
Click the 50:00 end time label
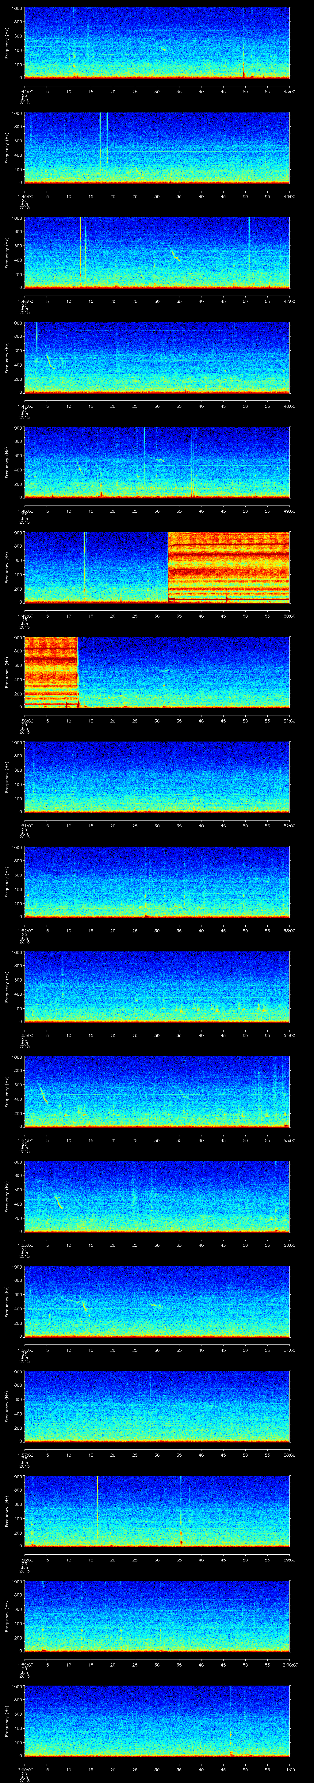point(290,616)
